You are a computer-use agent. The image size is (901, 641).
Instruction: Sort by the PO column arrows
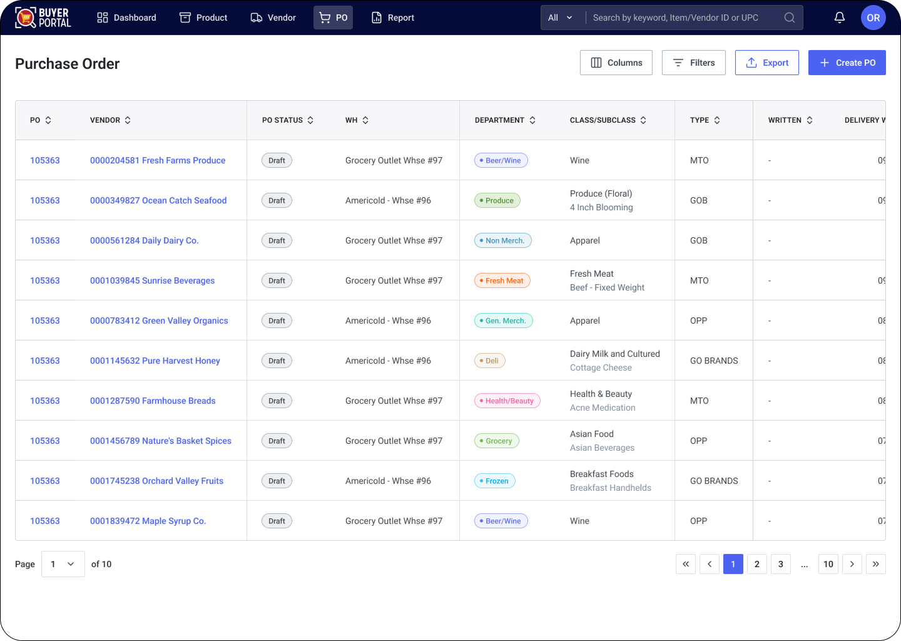point(48,120)
